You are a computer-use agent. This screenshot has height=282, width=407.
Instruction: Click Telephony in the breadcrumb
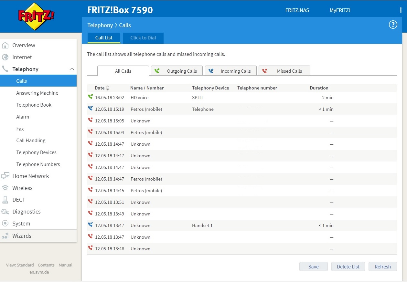click(x=100, y=25)
